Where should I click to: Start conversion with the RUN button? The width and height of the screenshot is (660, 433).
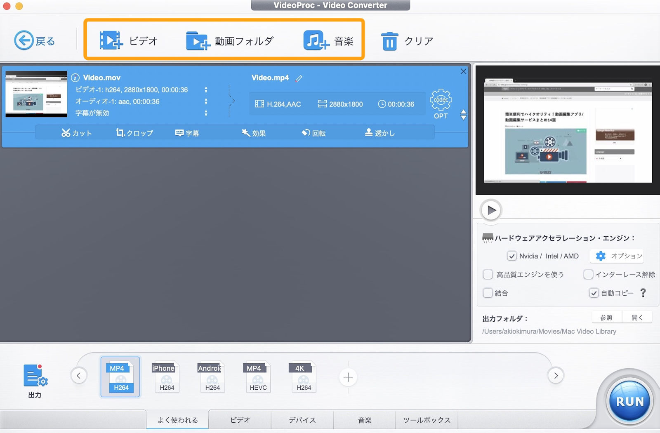tap(629, 401)
